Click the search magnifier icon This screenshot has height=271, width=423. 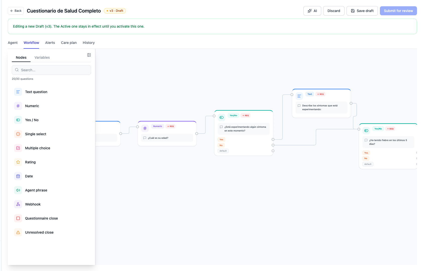tap(17, 70)
